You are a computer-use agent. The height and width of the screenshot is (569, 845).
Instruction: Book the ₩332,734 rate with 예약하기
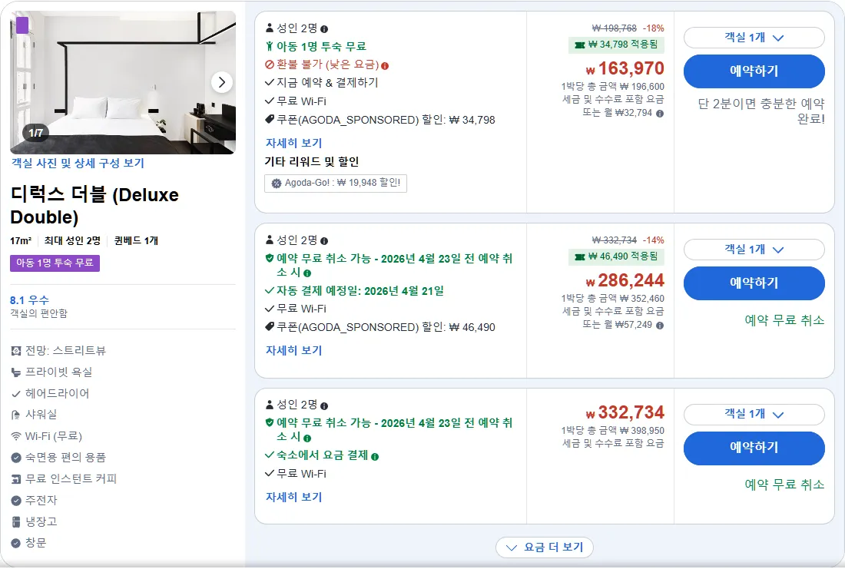[754, 448]
